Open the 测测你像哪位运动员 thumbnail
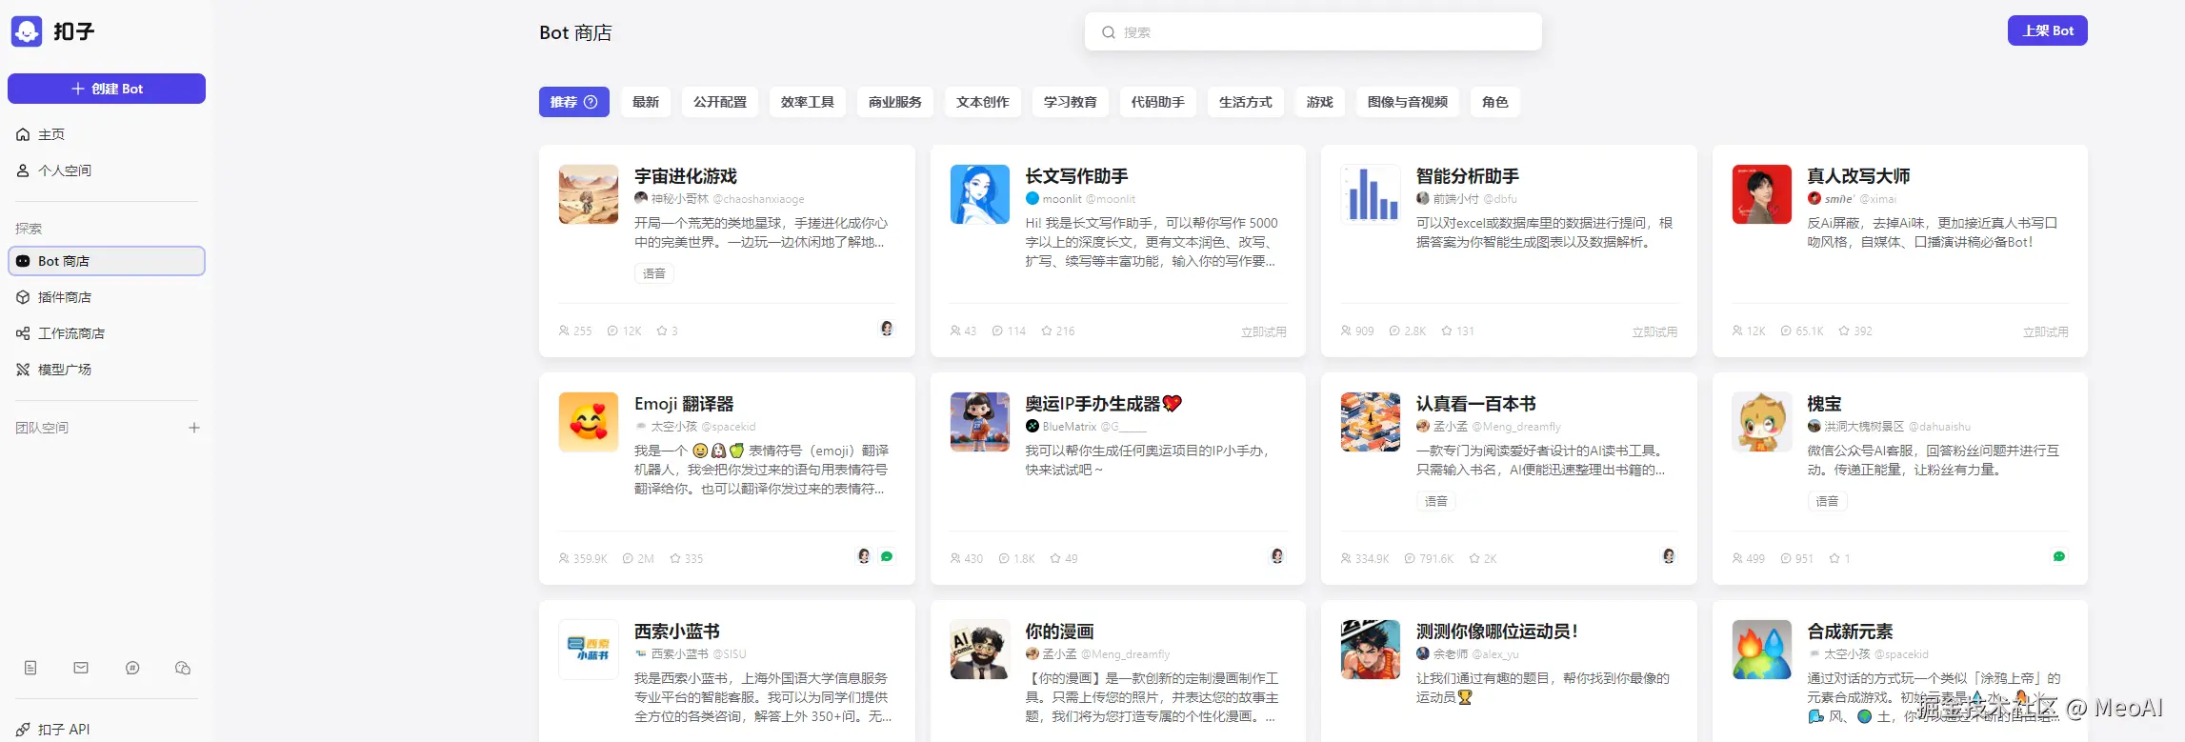2185x742 pixels. (1371, 650)
